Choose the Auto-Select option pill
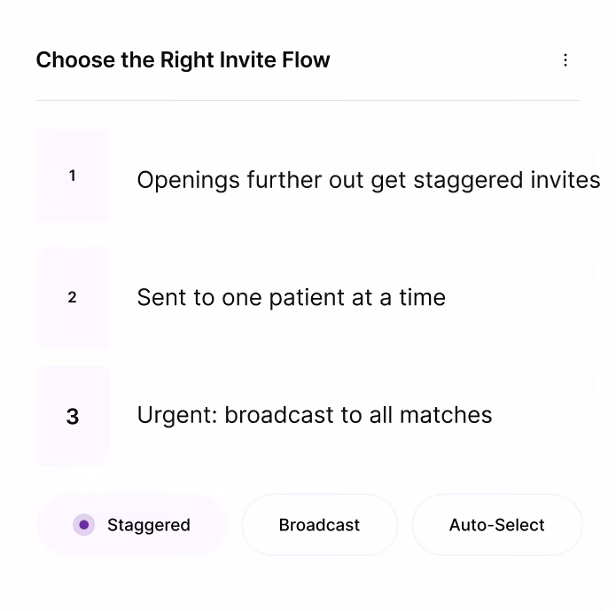This screenshot has width=616, height=611. [x=497, y=525]
